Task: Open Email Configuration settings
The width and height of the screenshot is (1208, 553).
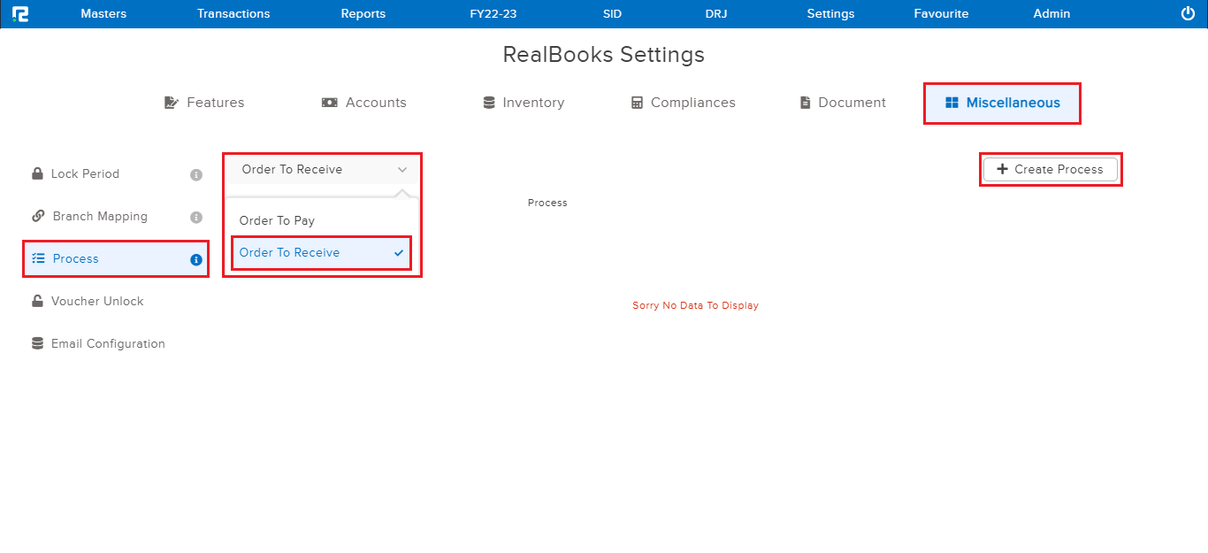Action: [x=107, y=344]
